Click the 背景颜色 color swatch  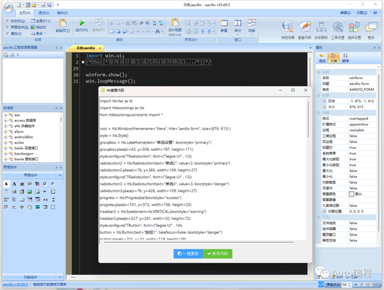[x=351, y=194]
